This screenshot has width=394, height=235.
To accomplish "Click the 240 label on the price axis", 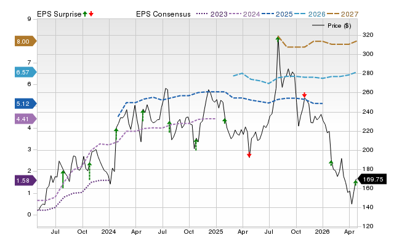I will click(x=368, y=112).
